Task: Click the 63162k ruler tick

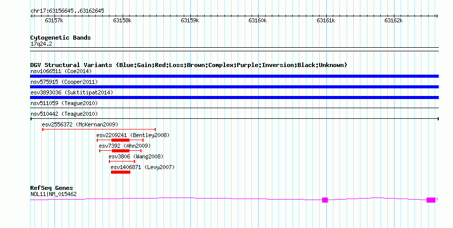Action: pos(394,20)
